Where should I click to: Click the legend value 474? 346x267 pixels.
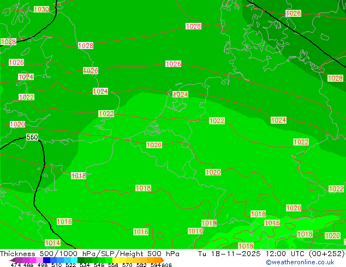[16, 265]
